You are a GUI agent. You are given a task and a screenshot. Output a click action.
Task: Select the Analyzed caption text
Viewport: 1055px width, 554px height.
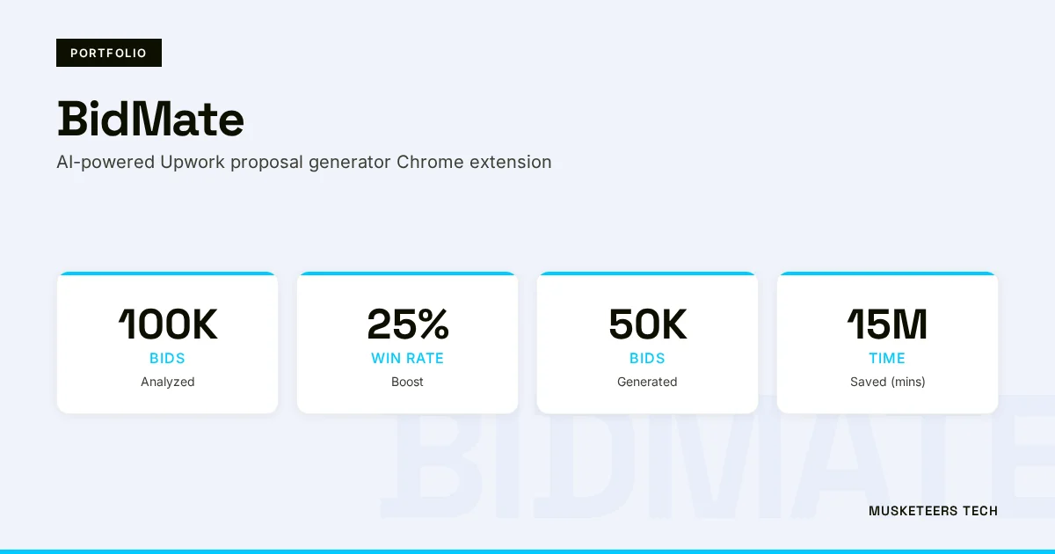click(x=167, y=382)
